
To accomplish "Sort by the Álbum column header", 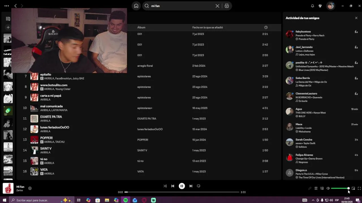I will coord(141,27).
